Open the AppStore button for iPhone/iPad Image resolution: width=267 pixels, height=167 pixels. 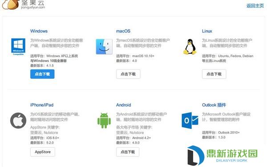(43, 152)
